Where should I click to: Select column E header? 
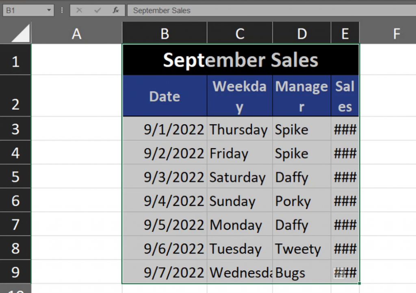[x=345, y=34]
